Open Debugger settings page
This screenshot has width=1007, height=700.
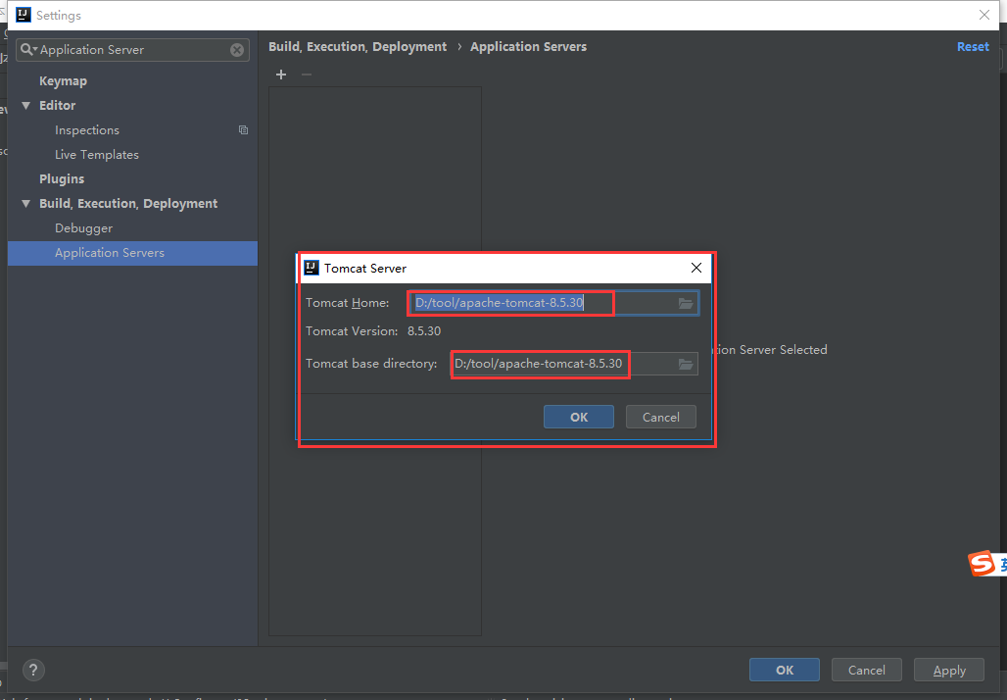tap(83, 228)
